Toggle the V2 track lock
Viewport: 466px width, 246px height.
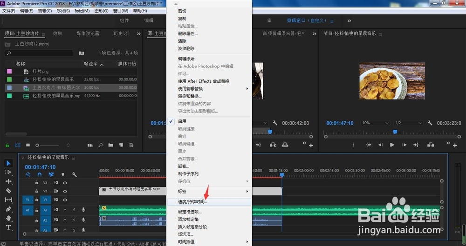pyautogui.click(x=37, y=192)
